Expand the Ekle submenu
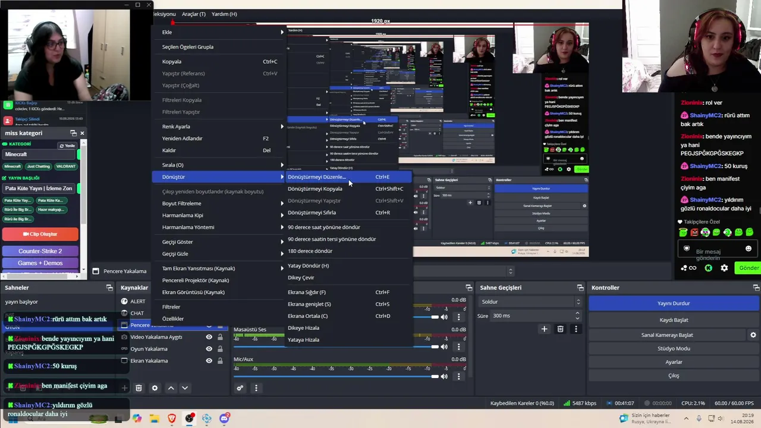The image size is (761, 428). [x=219, y=32]
